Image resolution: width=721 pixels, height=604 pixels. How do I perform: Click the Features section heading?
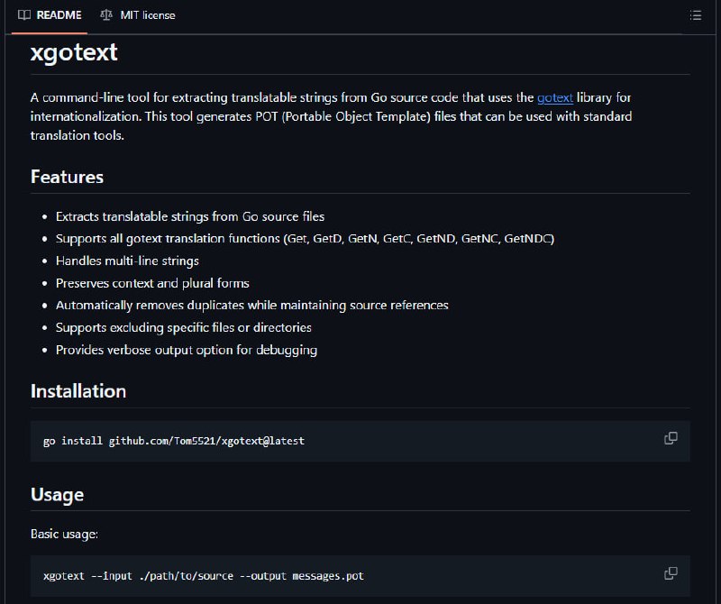(x=67, y=177)
